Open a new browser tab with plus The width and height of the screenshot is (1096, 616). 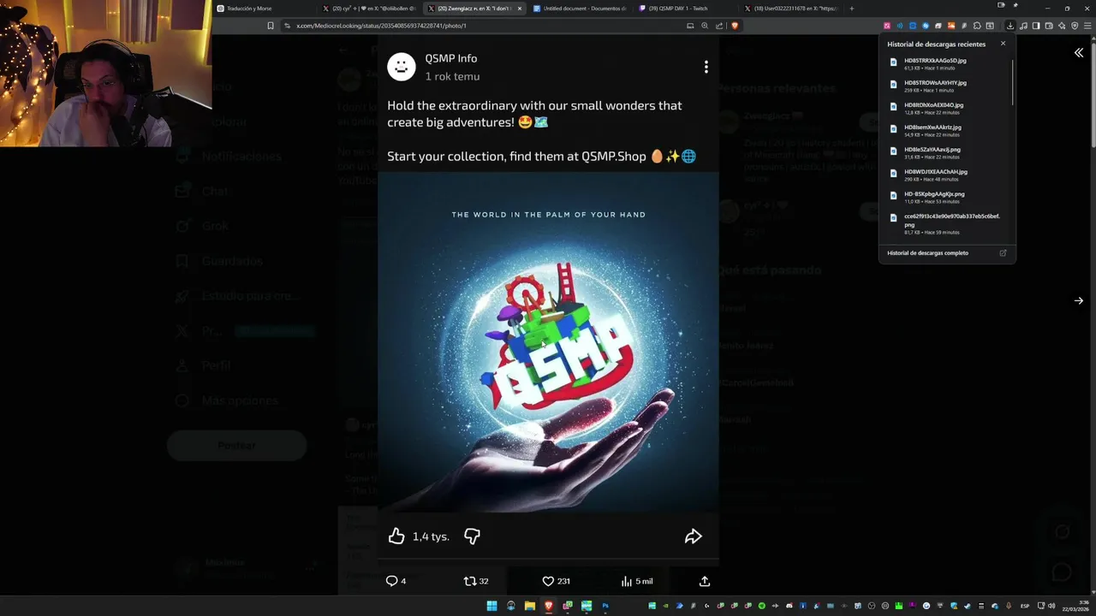851,9
